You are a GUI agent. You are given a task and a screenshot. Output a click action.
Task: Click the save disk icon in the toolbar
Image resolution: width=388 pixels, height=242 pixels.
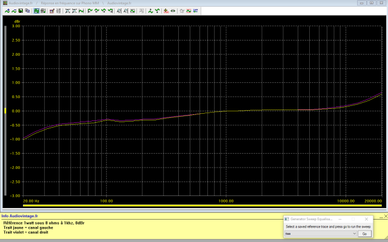tap(21, 11)
